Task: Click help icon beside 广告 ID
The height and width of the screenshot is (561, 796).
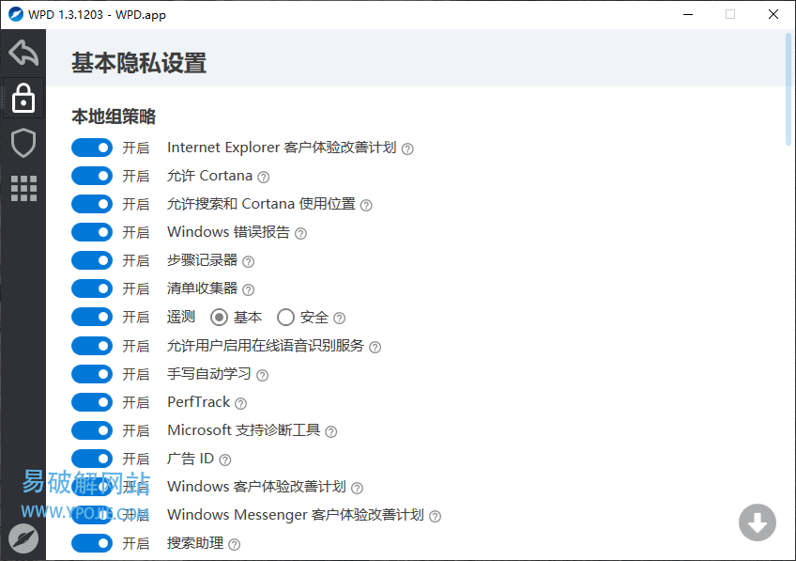Action: pos(225,460)
